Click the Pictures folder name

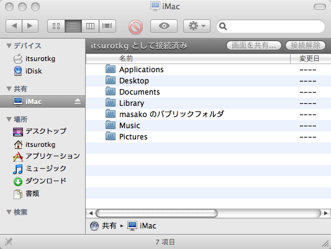133,137
